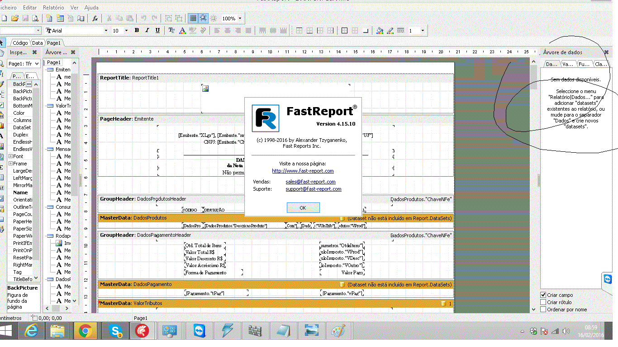Pick a font color
This screenshot has width=618, height=347.
click(x=182, y=30)
